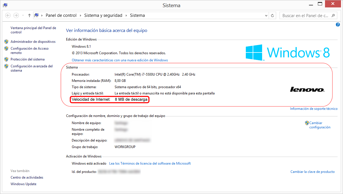Click the system icon in title bar
343x194 pixels.
click(5, 5)
